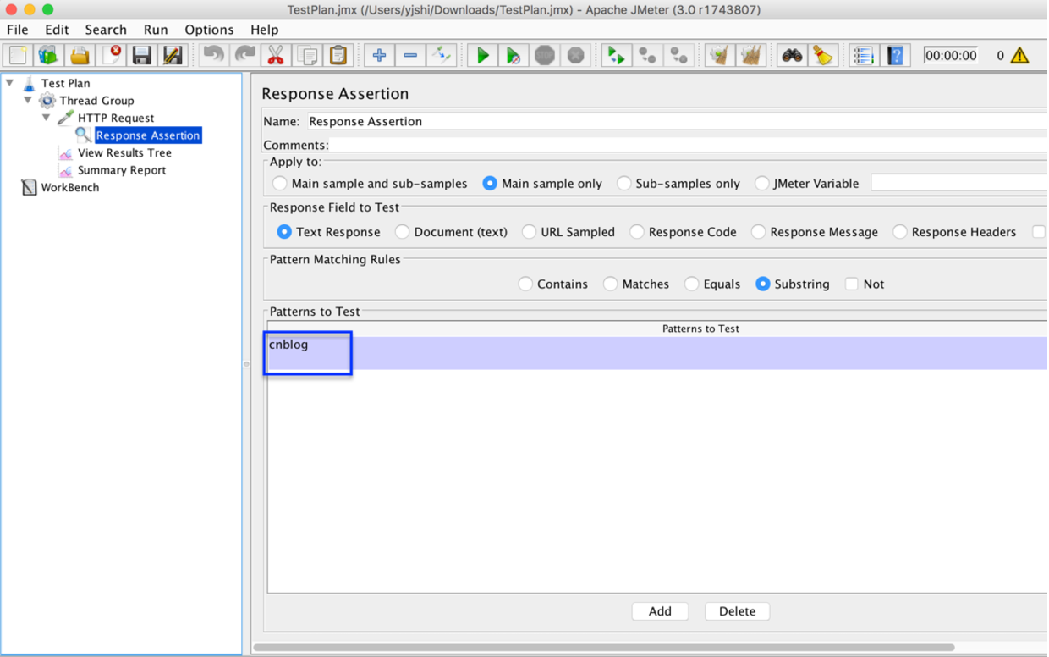The height and width of the screenshot is (657, 1049).
Task: Select Matches matching rule
Action: [610, 284]
